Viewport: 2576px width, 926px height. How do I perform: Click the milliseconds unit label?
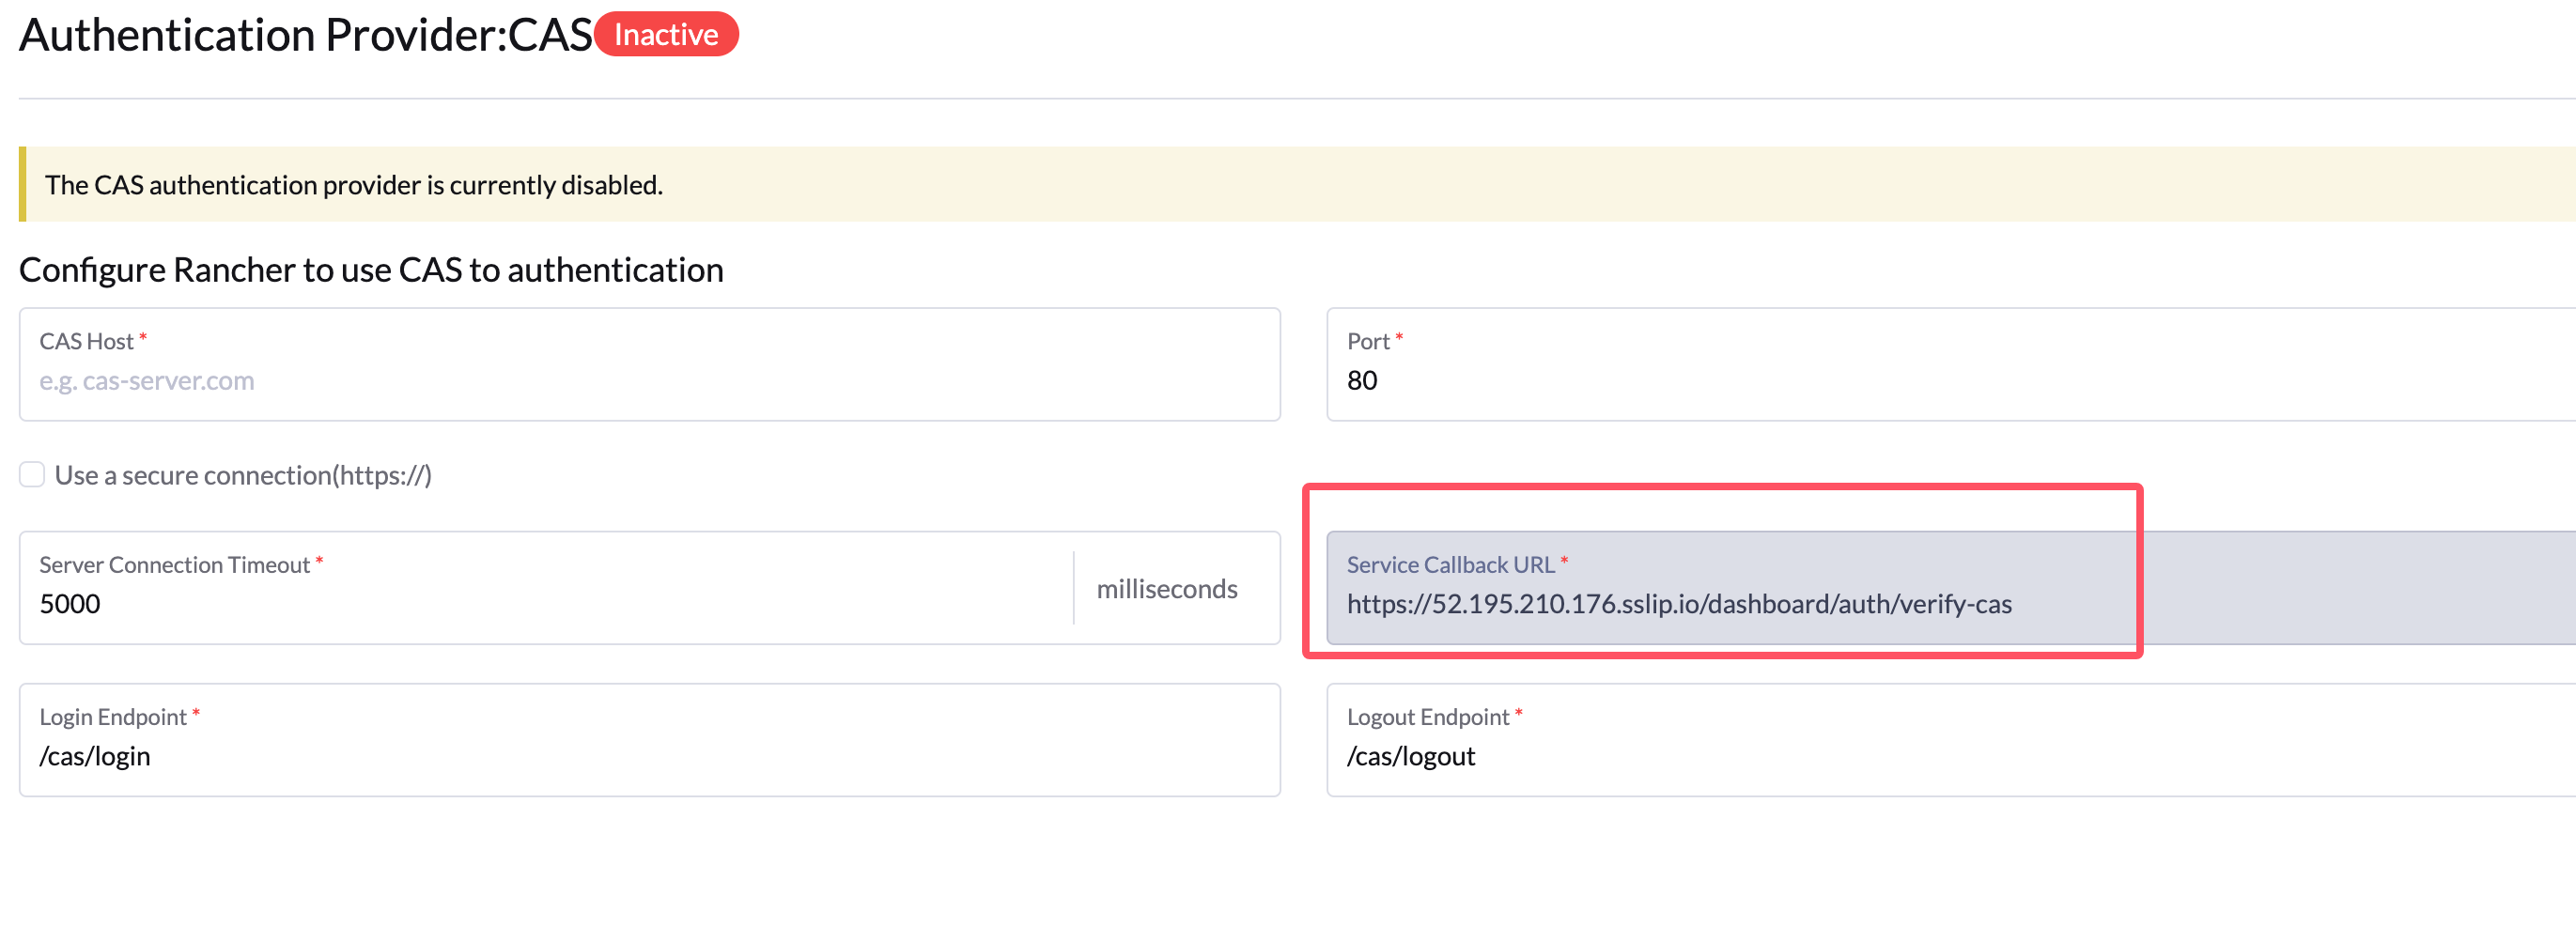[x=1167, y=589]
